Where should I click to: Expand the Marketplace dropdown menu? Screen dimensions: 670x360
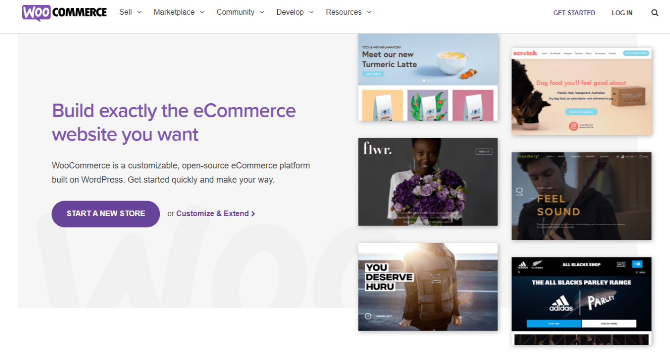click(179, 12)
